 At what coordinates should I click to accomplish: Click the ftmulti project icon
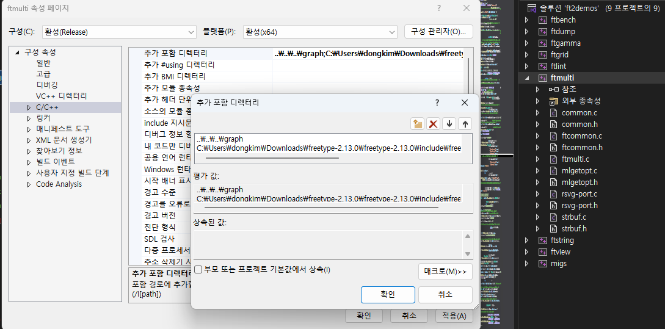[x=543, y=78]
